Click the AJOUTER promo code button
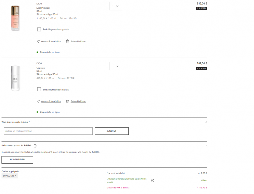 pyautogui.click(x=112, y=131)
